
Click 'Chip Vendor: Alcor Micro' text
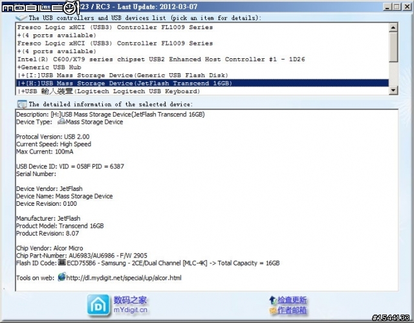click(x=50, y=249)
